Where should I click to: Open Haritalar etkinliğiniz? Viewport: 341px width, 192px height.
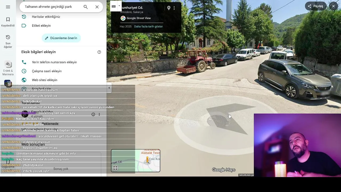[46, 17]
